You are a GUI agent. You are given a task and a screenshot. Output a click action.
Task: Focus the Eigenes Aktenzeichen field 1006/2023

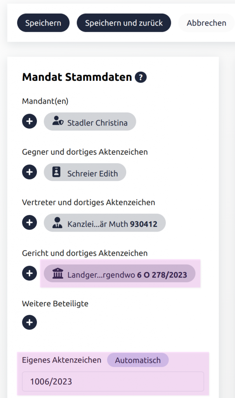pos(113,382)
